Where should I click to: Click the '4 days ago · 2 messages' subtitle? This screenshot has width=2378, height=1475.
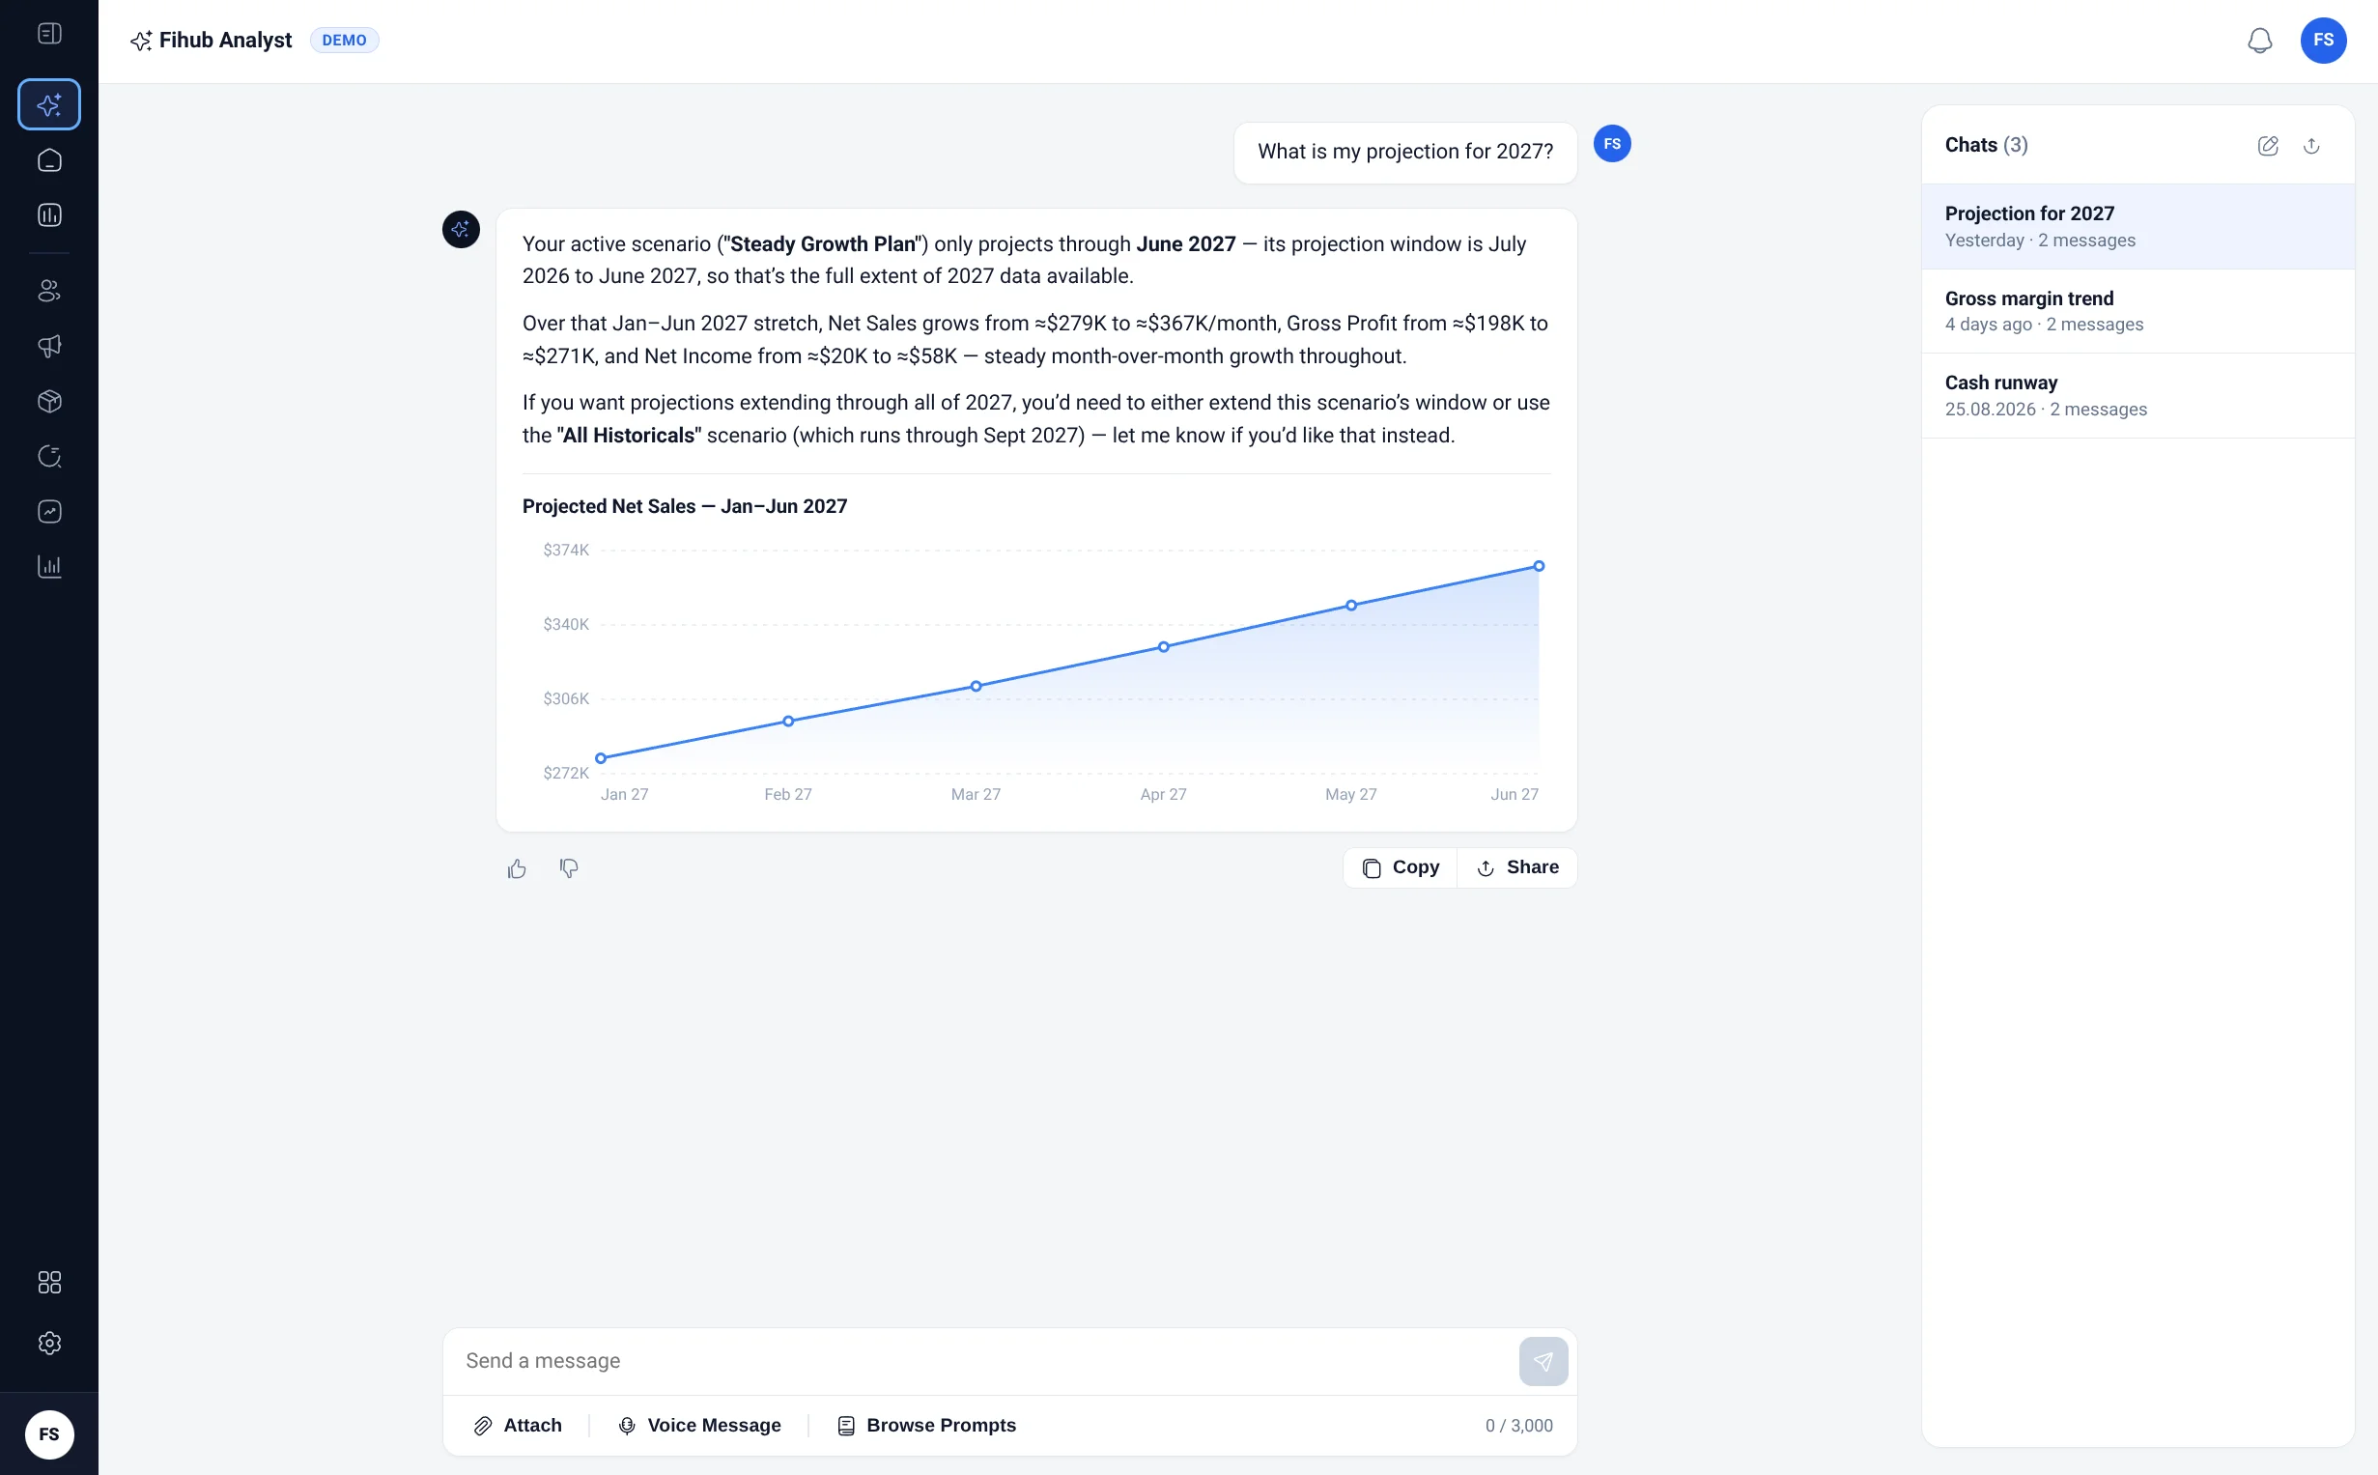2044,324
